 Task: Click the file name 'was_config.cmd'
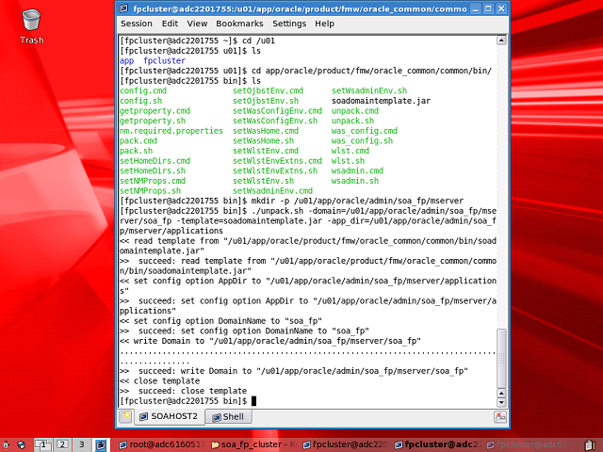365,131
